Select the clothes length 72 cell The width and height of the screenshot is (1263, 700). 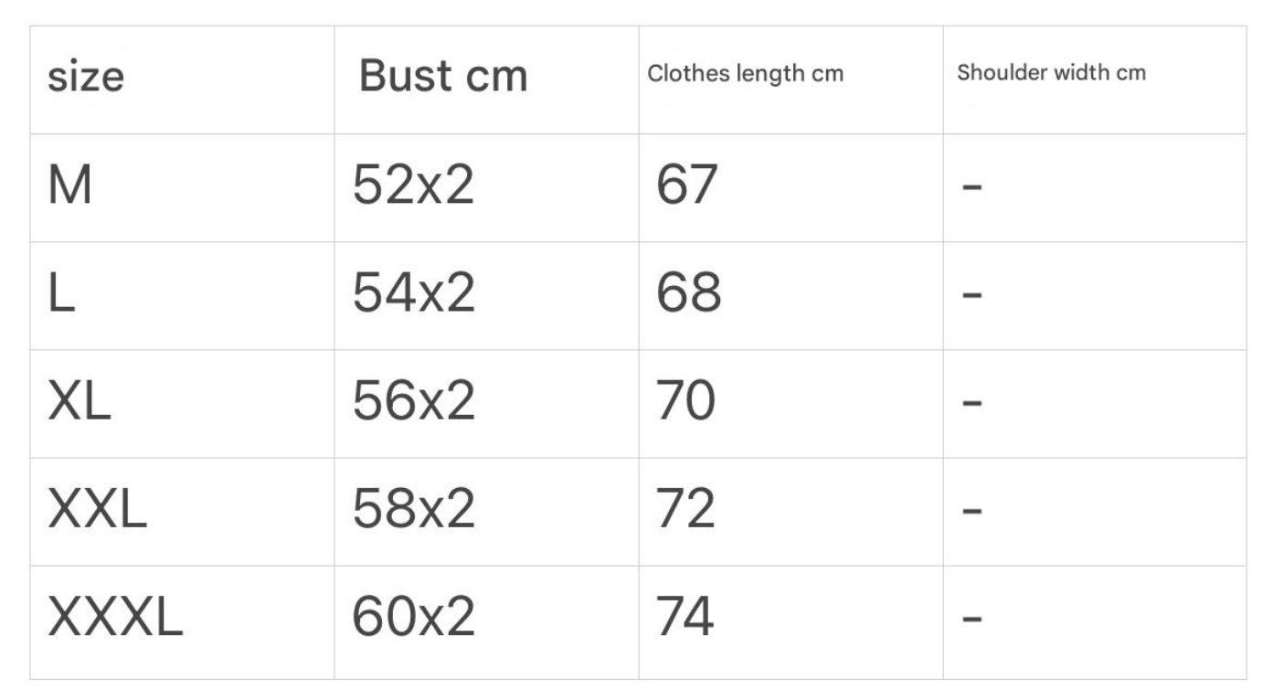click(685, 510)
